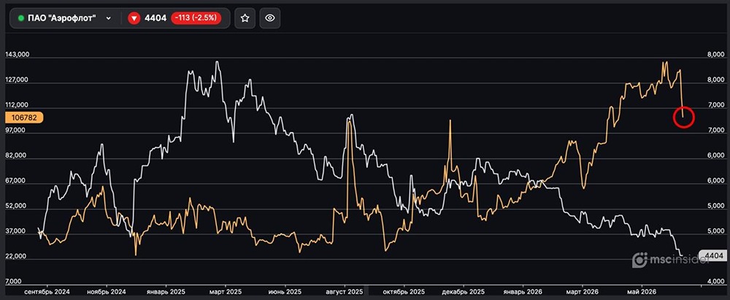730x300 pixels.
Task: Click the 82,000 left axis label
Action: click(x=16, y=155)
